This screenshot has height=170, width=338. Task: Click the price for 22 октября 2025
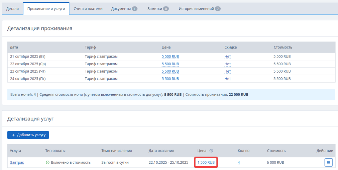point(170,64)
